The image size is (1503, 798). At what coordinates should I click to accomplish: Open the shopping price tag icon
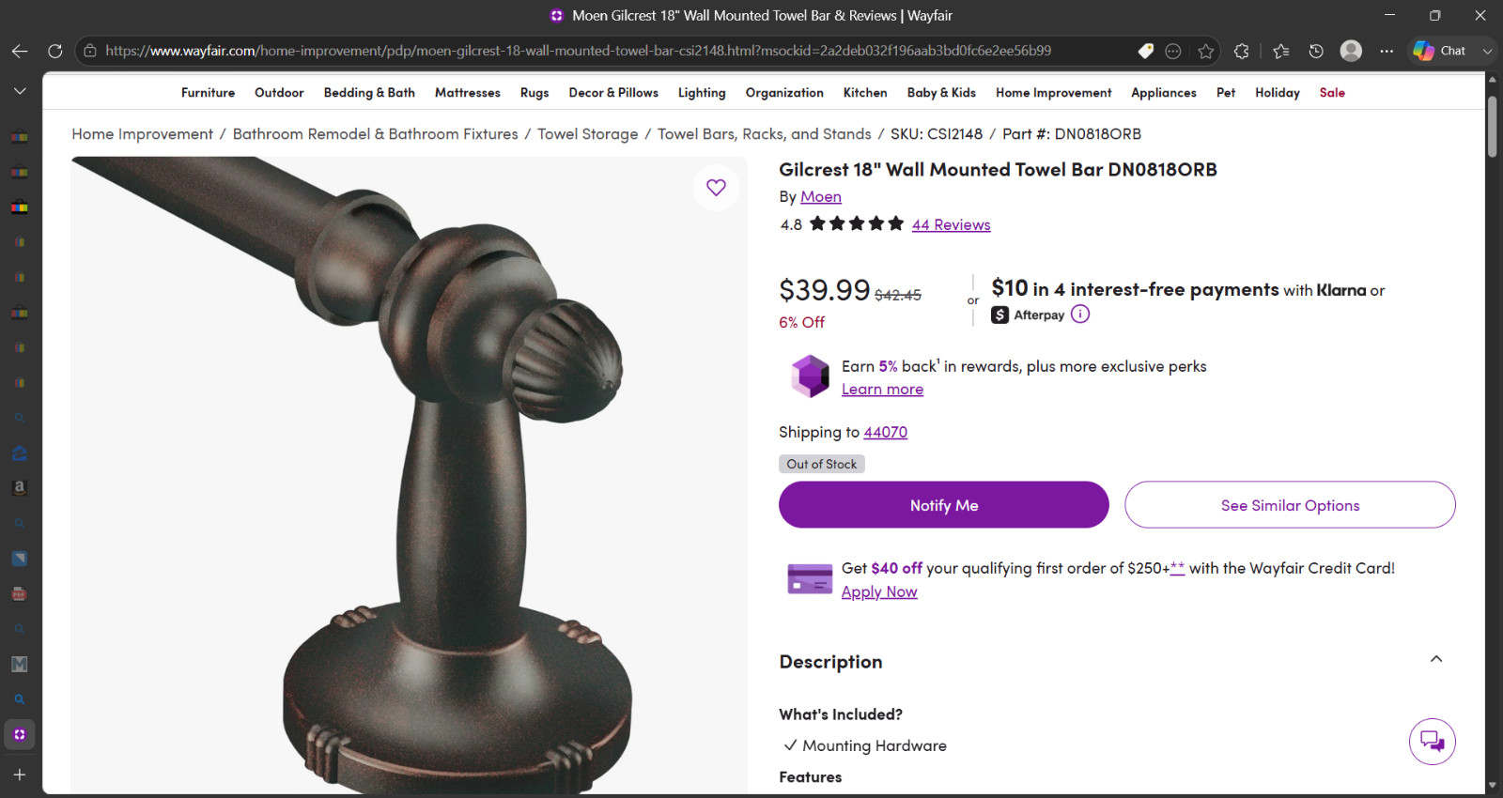[1146, 51]
